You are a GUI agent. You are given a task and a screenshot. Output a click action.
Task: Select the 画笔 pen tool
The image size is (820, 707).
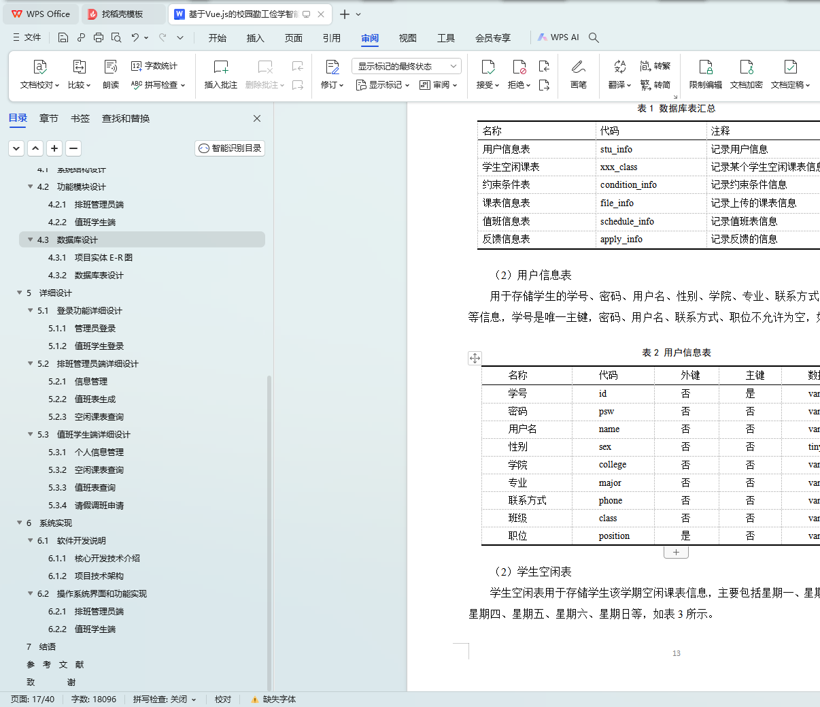(579, 74)
